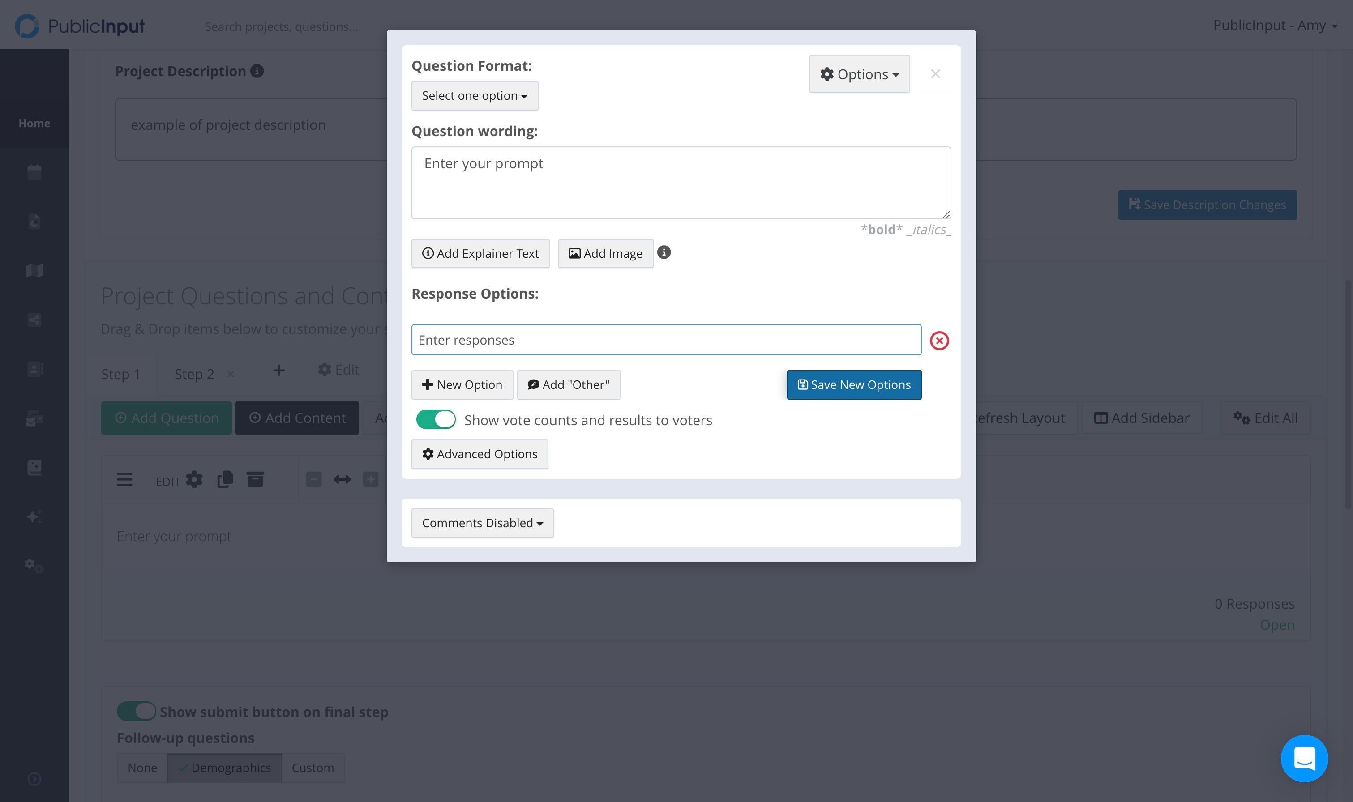Expand the Options gear dropdown

coord(859,74)
